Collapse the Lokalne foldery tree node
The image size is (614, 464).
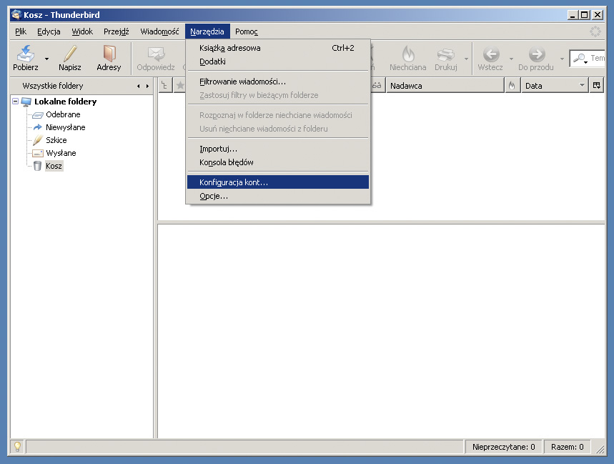(15, 102)
